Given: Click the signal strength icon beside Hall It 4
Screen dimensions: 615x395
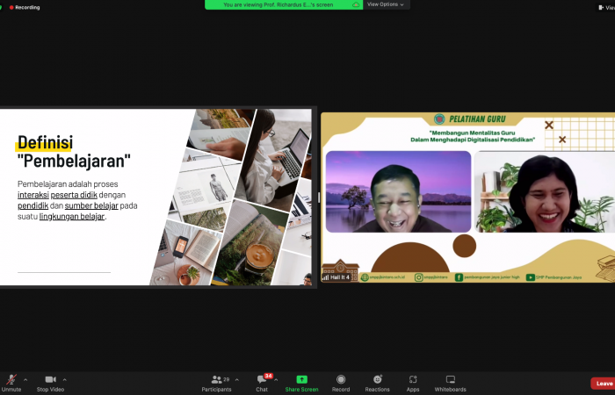Looking at the screenshot, I should click(x=326, y=277).
